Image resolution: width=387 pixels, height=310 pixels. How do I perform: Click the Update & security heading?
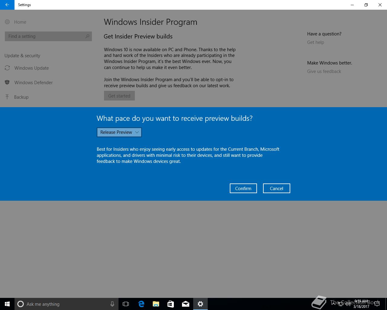(22, 56)
